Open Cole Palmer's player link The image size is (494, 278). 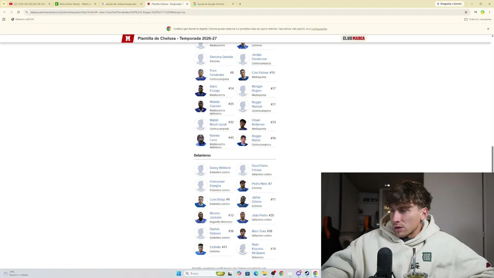click(x=260, y=73)
